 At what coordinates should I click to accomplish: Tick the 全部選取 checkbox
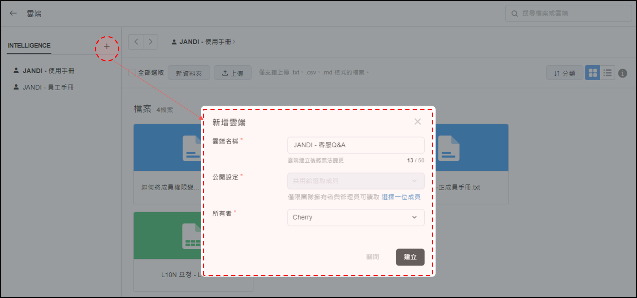[x=132, y=73]
